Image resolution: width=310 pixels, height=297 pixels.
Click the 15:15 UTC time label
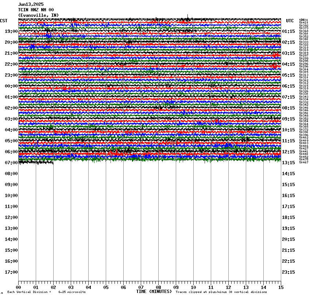pos(288,185)
